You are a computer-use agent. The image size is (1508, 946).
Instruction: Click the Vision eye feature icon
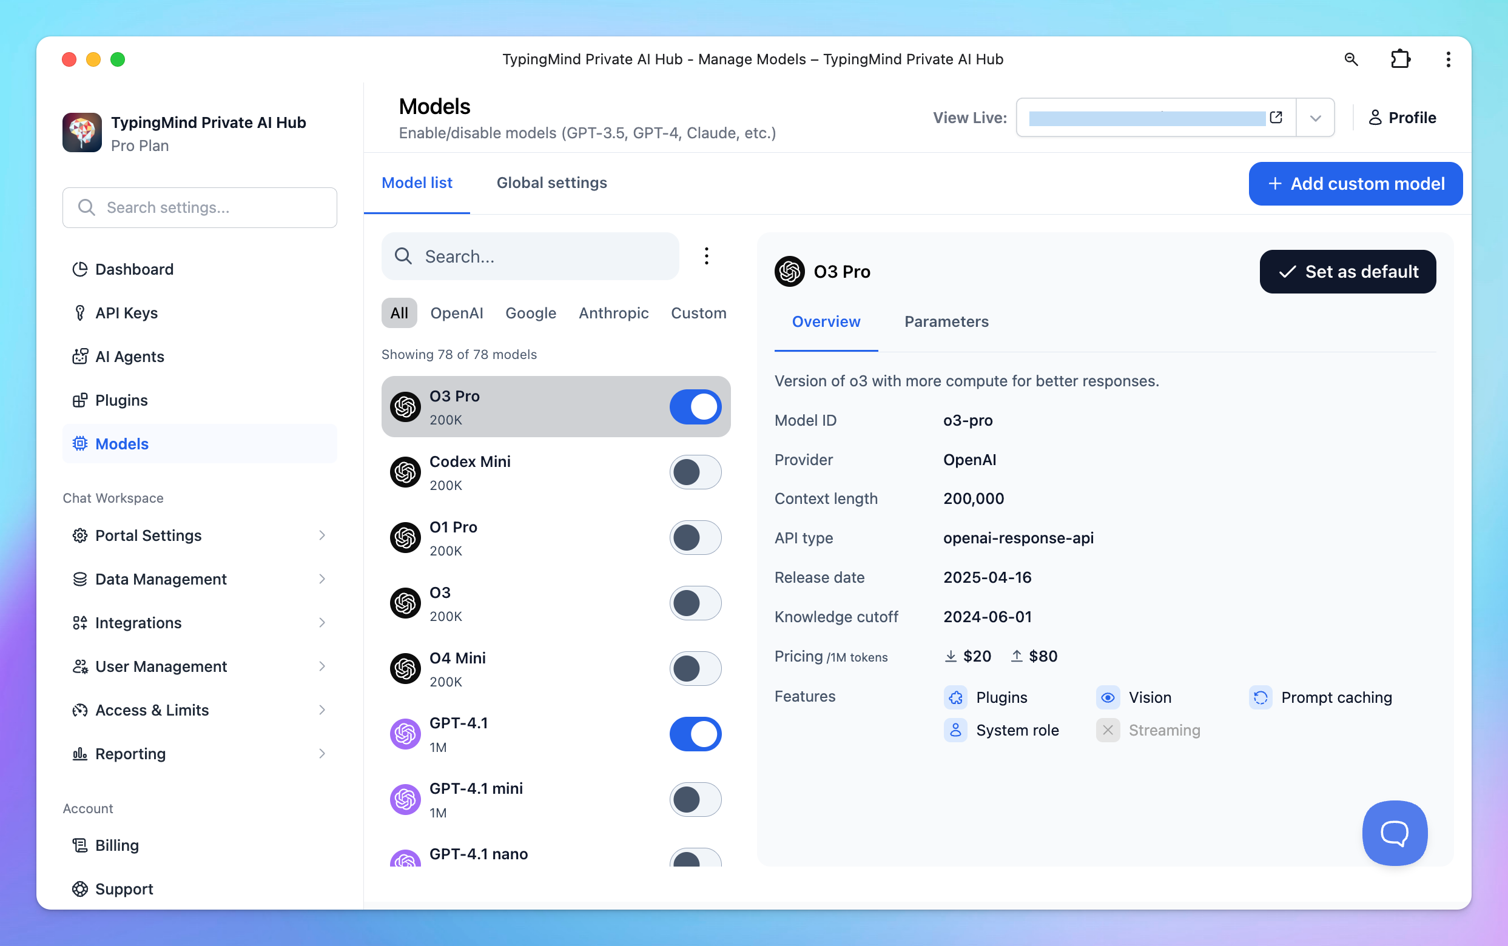click(1108, 697)
